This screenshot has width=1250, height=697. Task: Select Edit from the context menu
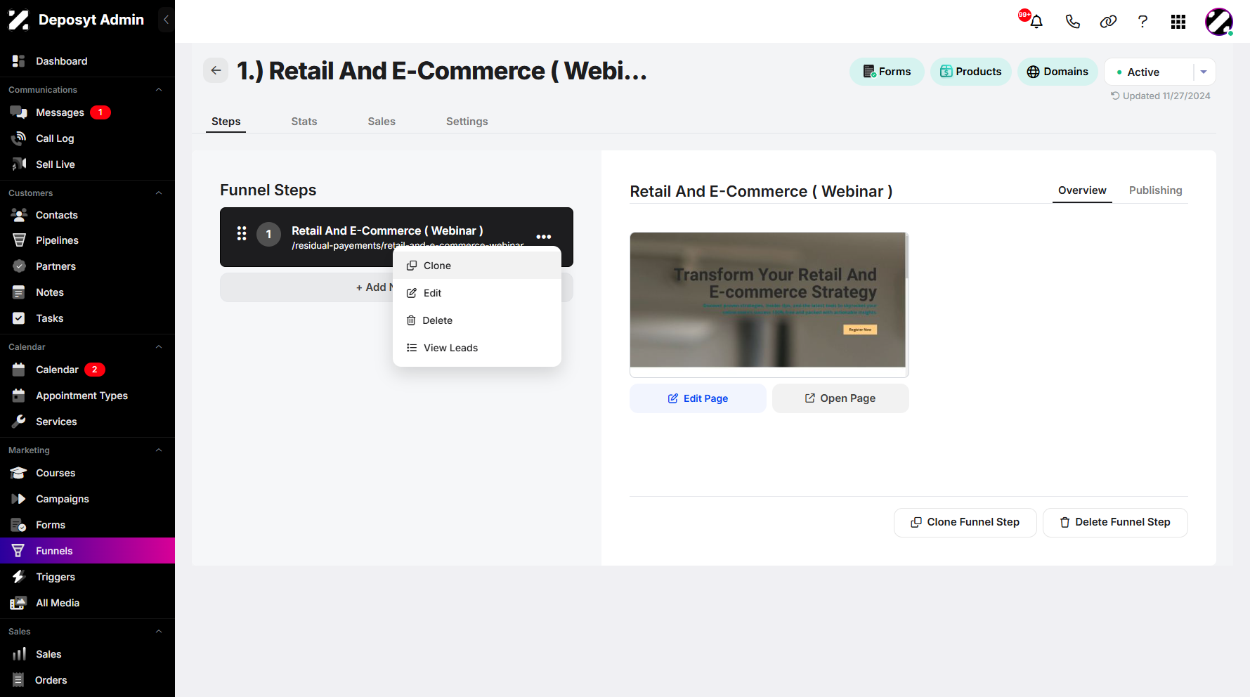pyautogui.click(x=477, y=293)
